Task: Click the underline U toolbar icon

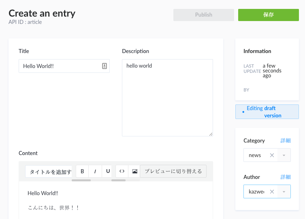Action: click(108, 171)
